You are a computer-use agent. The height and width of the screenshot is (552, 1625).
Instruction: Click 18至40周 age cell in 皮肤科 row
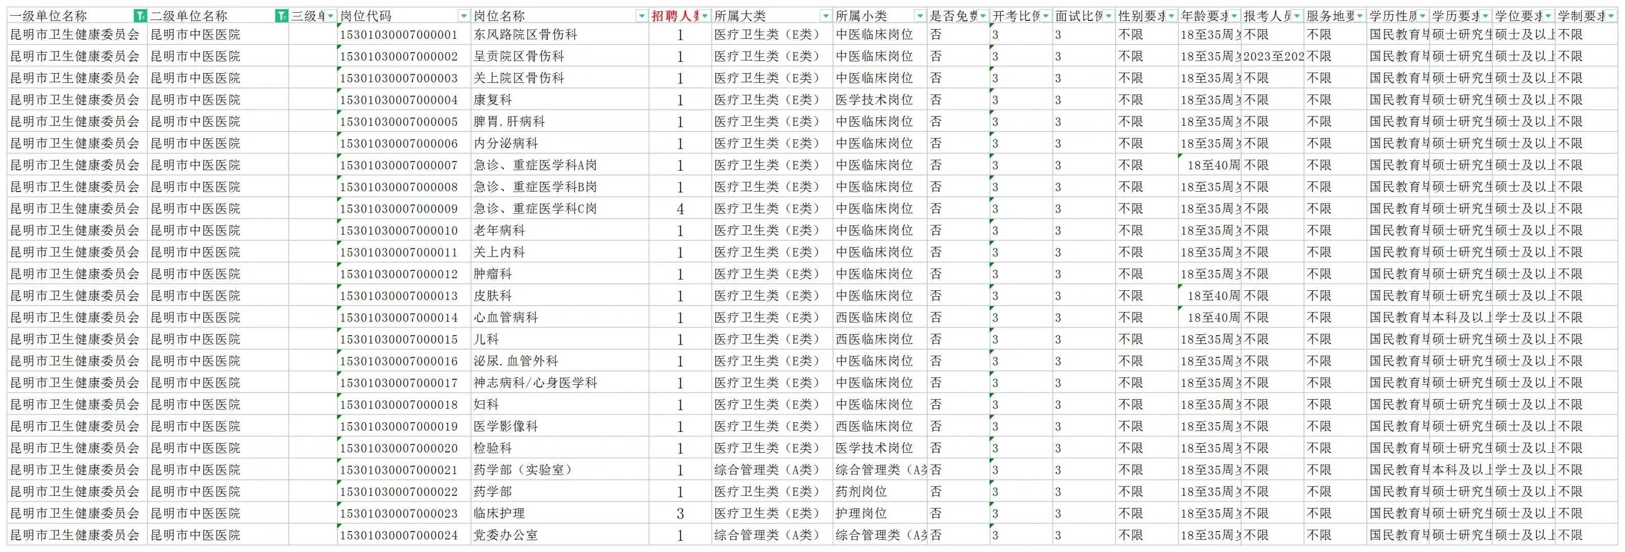pyautogui.click(x=1210, y=296)
